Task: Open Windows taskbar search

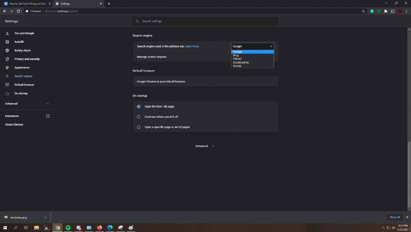Action: [16, 228]
